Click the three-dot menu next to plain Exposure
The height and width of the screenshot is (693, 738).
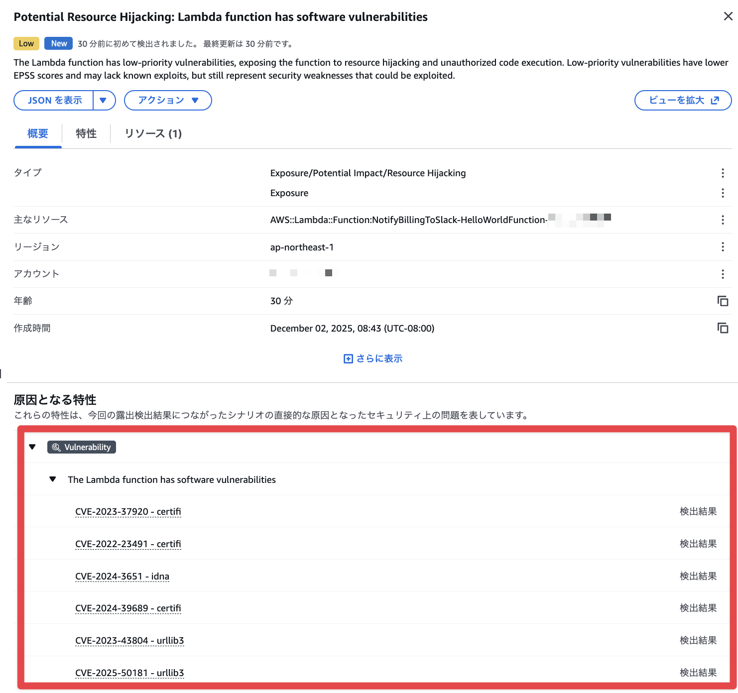722,193
